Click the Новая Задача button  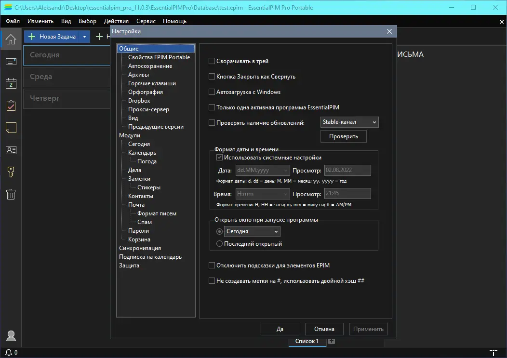[x=53, y=37]
